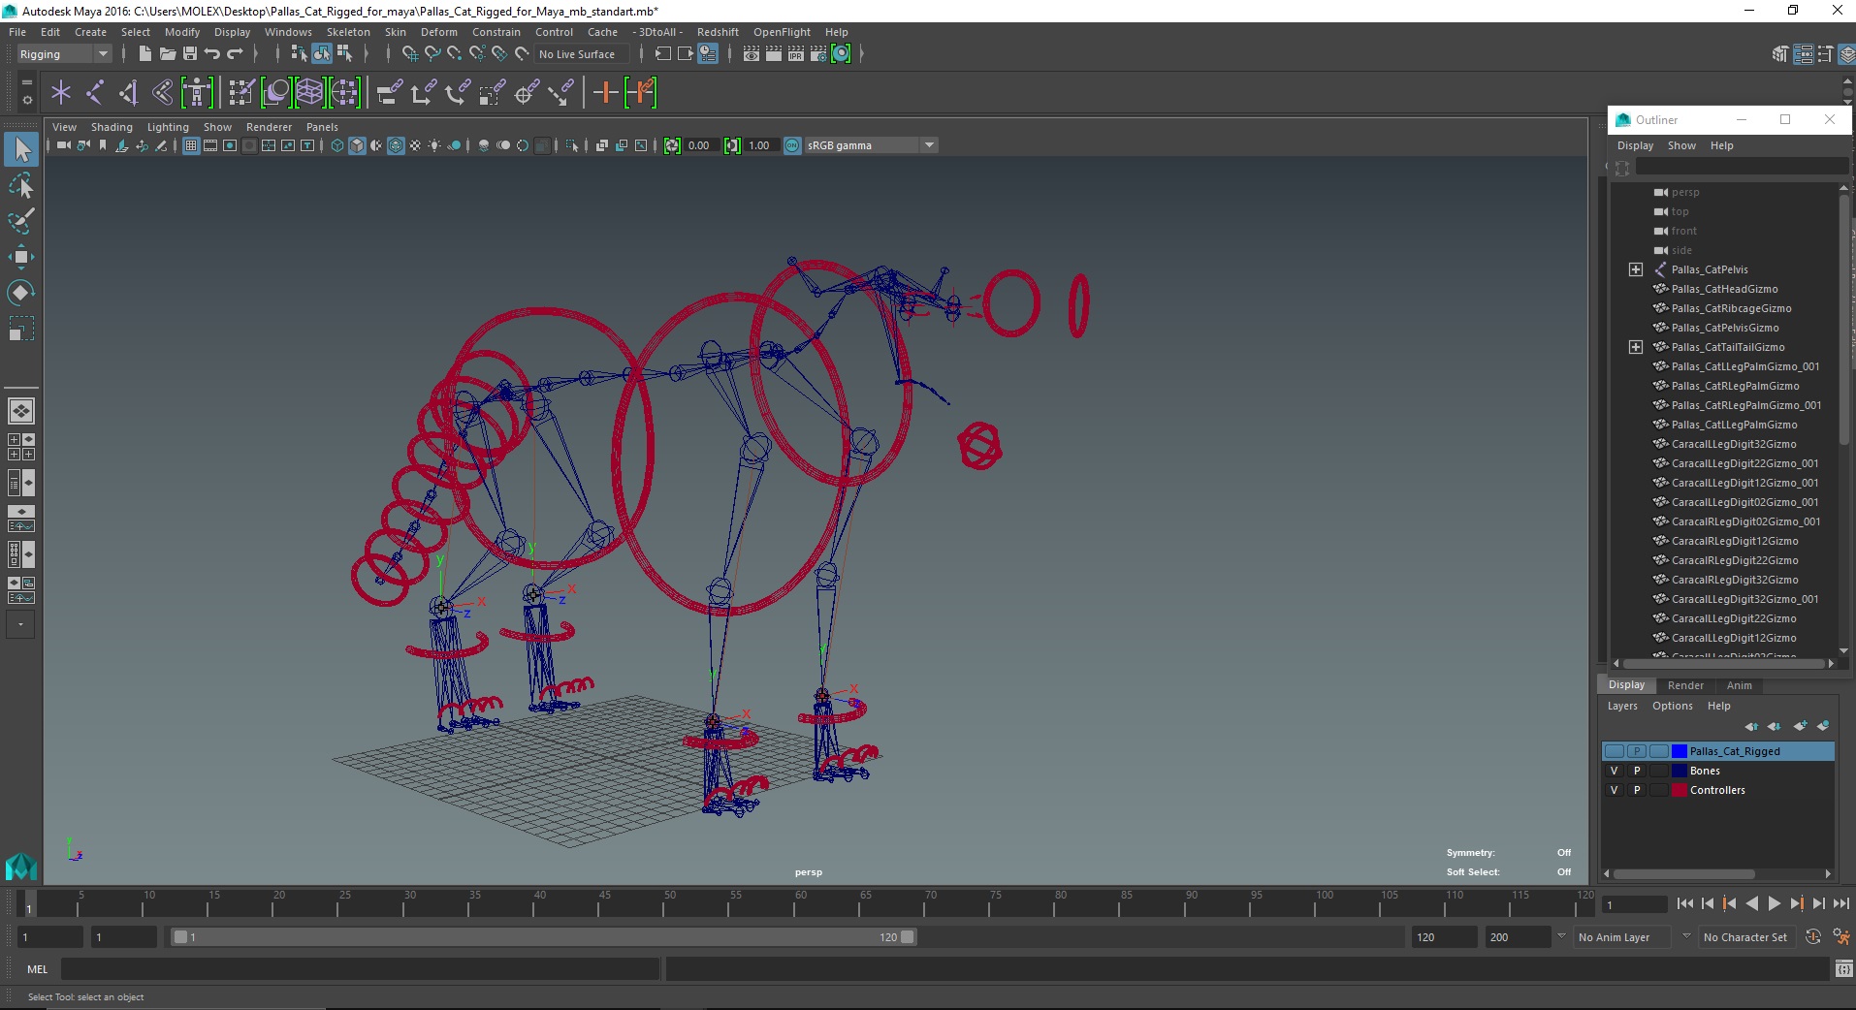Image resolution: width=1856 pixels, height=1010 pixels.
Task: Switch to the Anim layer tab
Action: (x=1739, y=686)
